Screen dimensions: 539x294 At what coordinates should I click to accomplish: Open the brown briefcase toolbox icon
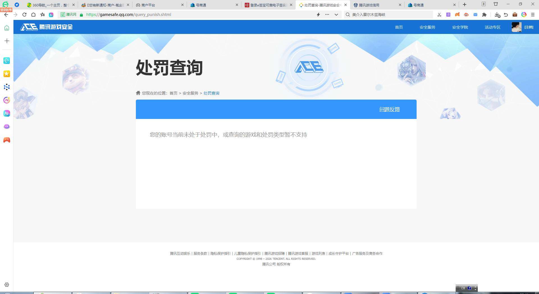coord(515,15)
